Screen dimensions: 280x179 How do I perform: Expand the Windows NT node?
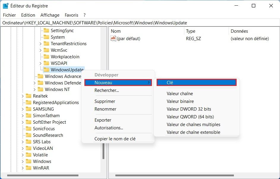point(34,89)
